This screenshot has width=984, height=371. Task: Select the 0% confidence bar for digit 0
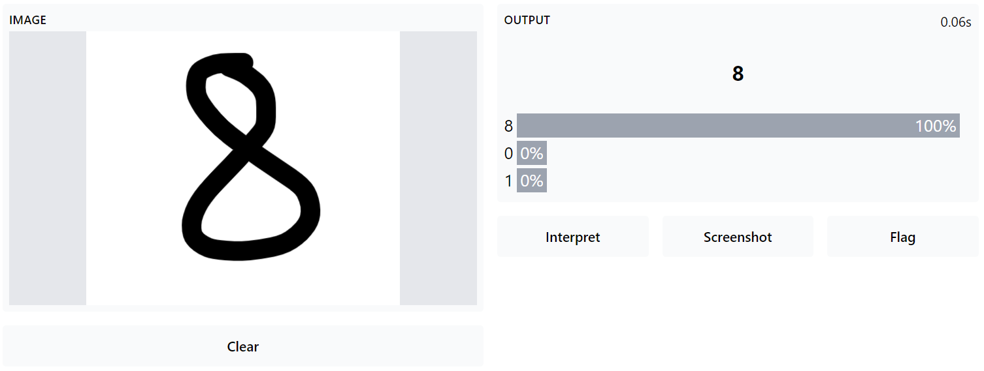click(x=532, y=153)
